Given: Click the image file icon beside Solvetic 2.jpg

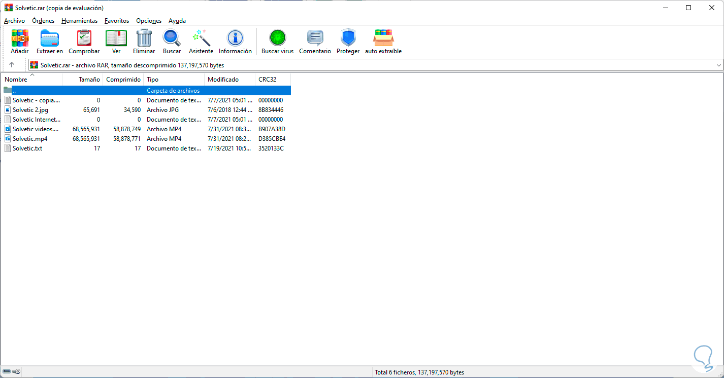Looking at the screenshot, I should point(8,109).
